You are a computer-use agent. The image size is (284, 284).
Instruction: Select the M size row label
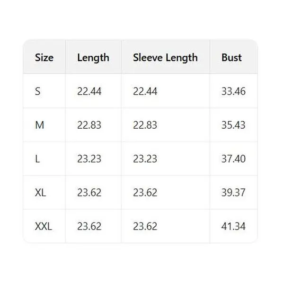pos(39,125)
